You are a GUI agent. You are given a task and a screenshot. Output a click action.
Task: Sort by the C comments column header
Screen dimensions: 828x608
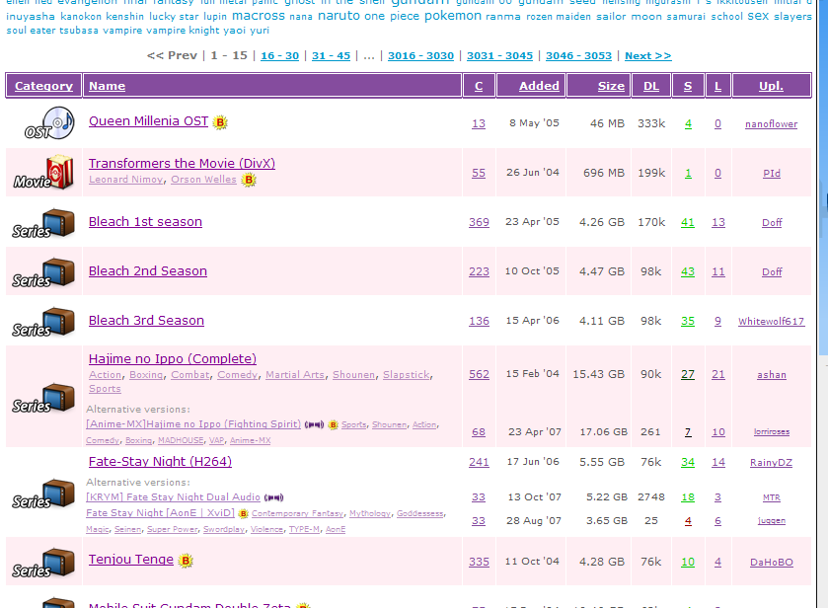click(x=479, y=86)
